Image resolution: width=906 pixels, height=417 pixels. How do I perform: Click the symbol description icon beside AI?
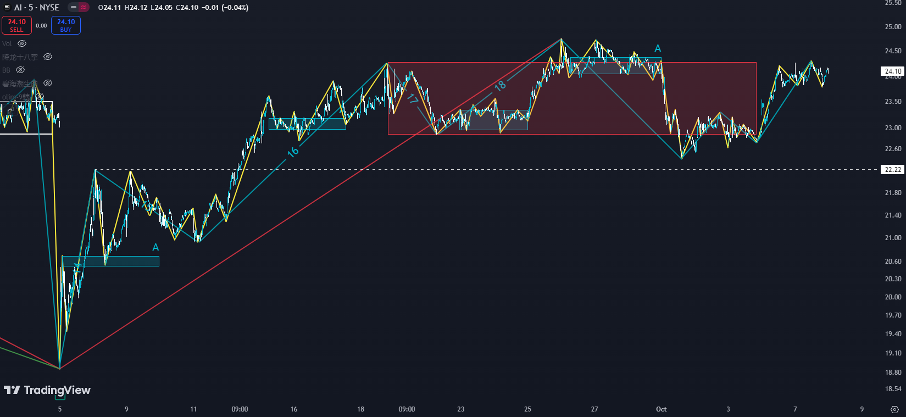(7, 8)
